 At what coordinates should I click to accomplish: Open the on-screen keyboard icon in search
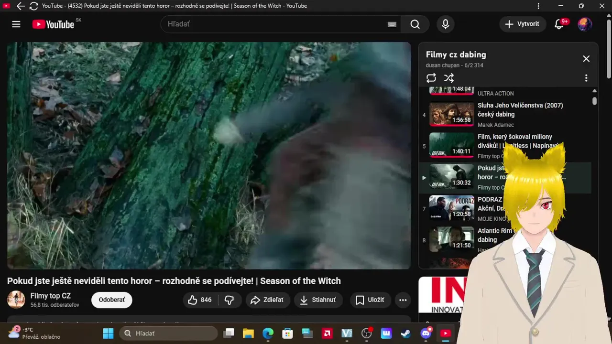click(x=392, y=24)
